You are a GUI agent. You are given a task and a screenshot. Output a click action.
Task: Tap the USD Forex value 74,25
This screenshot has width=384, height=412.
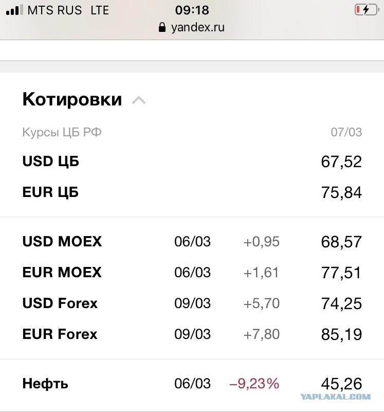341,303
